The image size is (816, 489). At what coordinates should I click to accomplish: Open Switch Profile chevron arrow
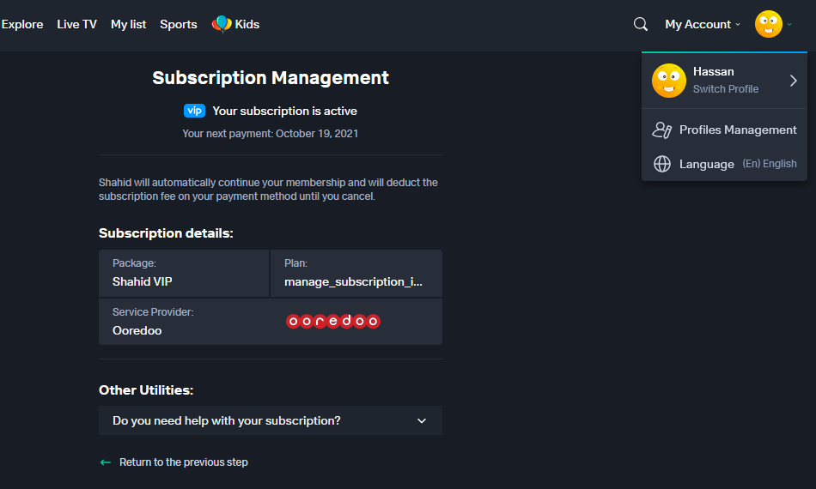[x=793, y=81]
